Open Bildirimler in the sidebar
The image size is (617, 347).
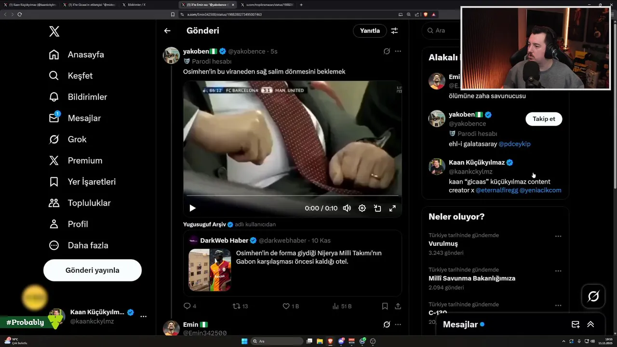(78, 97)
